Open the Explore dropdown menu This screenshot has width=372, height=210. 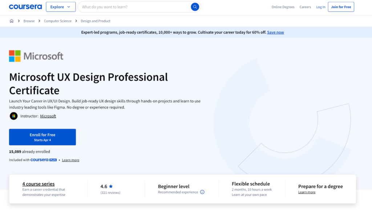coord(61,7)
